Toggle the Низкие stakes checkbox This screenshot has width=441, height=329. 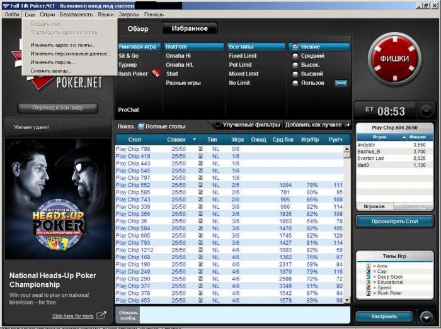[295, 47]
